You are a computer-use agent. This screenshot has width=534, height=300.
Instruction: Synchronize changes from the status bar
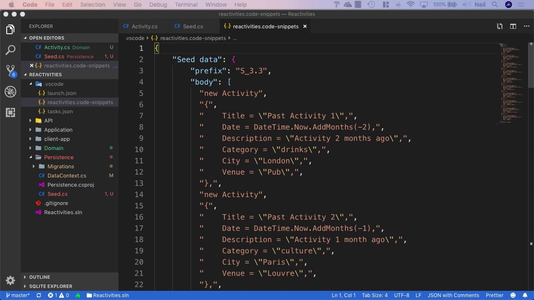click(39, 295)
